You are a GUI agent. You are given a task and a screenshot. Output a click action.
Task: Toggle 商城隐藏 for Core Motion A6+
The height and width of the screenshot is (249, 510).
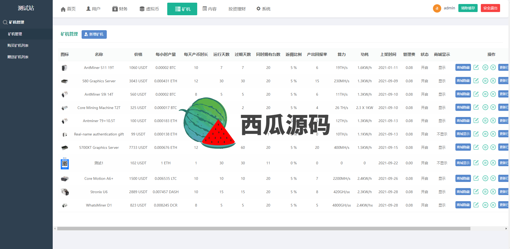[463, 178]
